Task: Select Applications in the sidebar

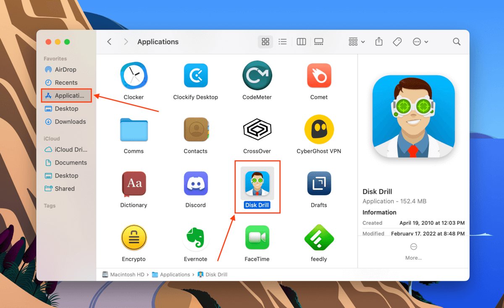Action: click(x=66, y=96)
